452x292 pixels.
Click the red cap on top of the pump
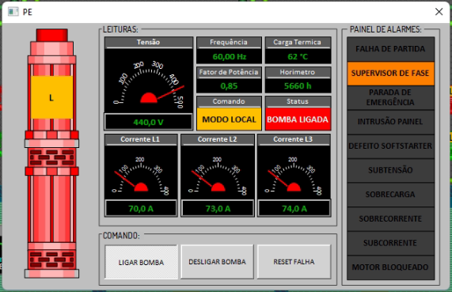pos(52,35)
